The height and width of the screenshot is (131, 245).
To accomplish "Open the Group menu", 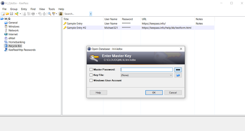I will (14, 9).
